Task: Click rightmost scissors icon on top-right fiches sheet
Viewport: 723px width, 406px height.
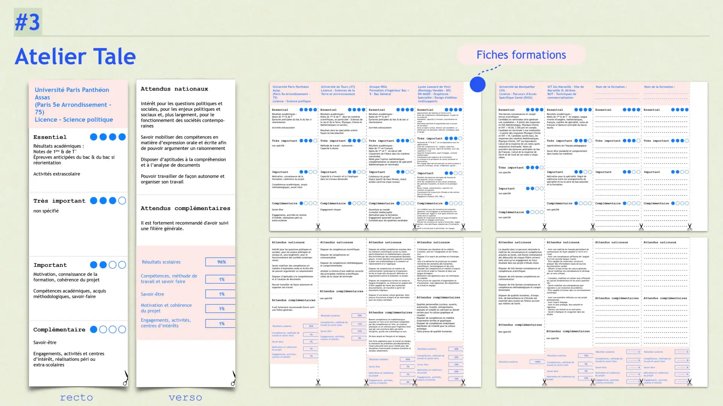Action: click(689, 227)
